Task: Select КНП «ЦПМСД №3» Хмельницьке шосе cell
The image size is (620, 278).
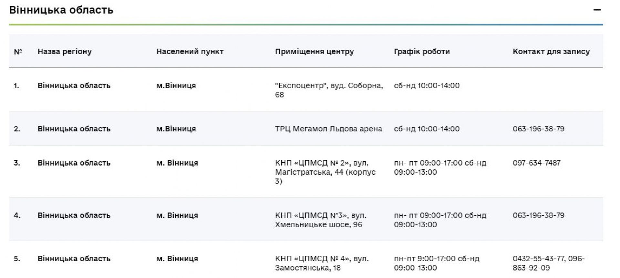Action: [321, 220]
